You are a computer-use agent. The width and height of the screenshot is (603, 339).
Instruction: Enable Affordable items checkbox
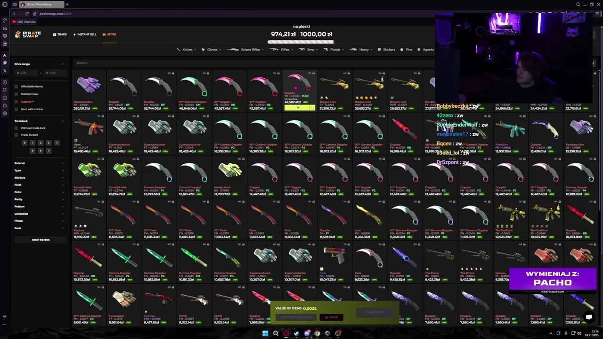(x=16, y=86)
